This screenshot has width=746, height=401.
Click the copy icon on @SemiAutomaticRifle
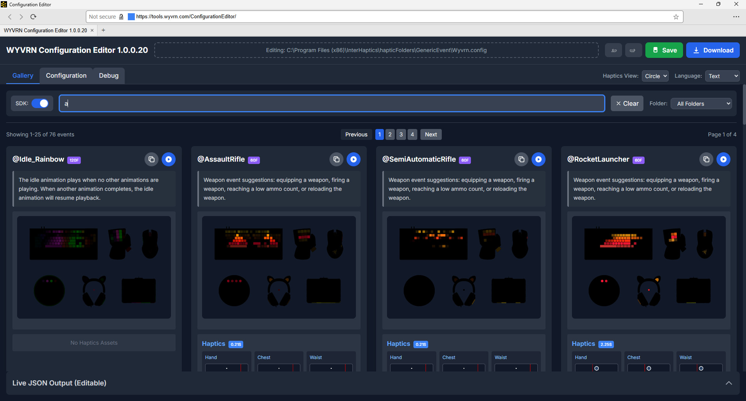coord(521,159)
